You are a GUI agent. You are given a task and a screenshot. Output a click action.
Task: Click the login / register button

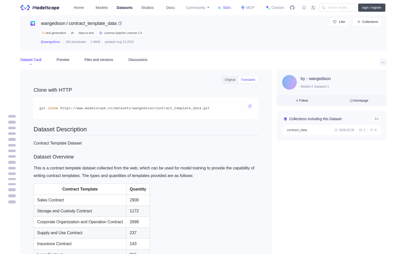372,8
